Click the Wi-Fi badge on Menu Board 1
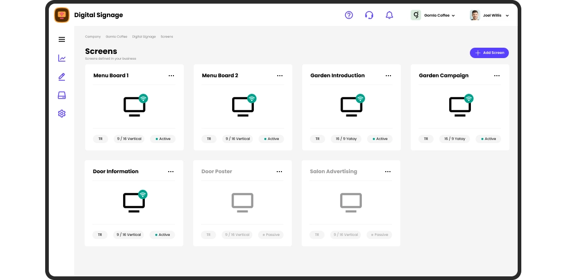The width and height of the screenshot is (567, 280). 143,99
